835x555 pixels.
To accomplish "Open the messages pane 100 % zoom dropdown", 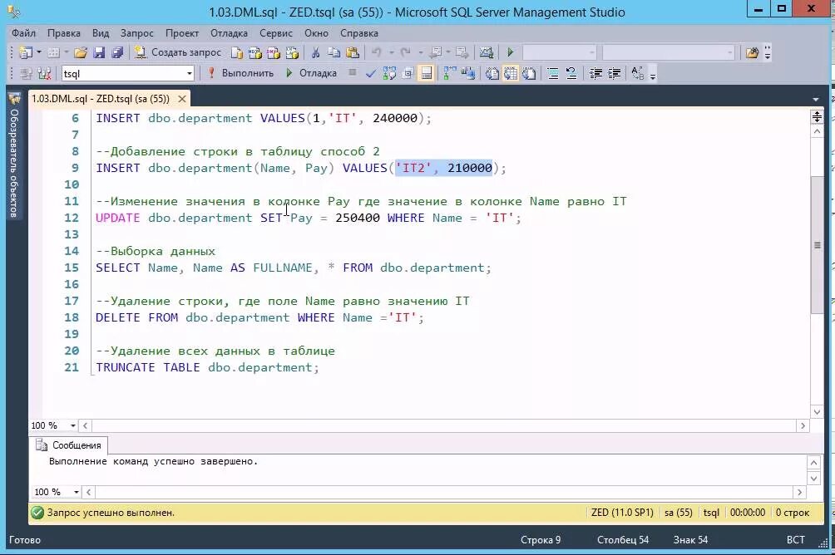I will [x=77, y=492].
